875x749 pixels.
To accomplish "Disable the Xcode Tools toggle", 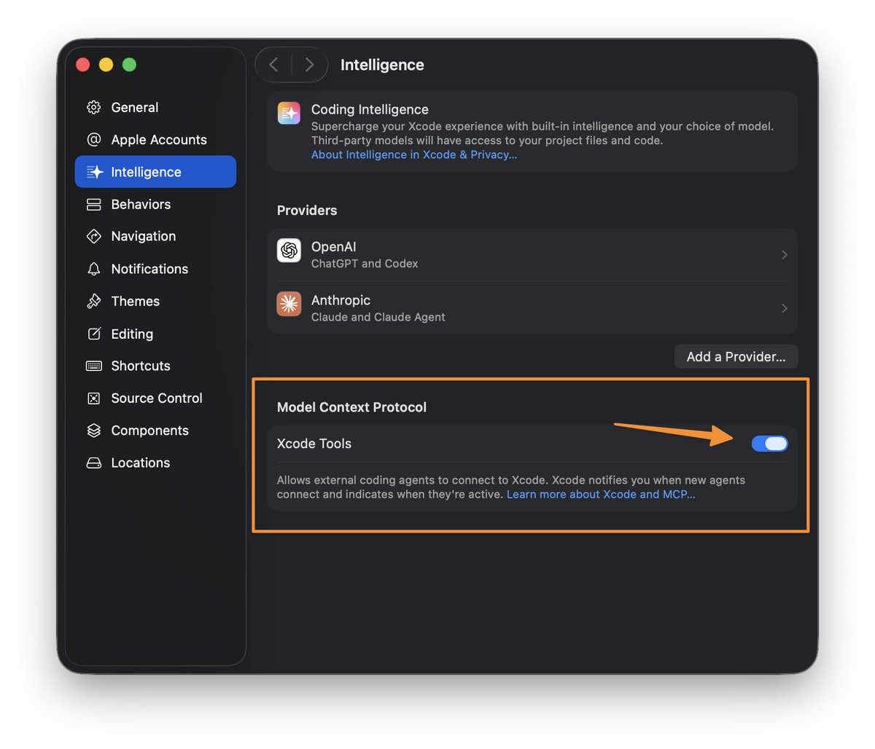I will tap(770, 444).
